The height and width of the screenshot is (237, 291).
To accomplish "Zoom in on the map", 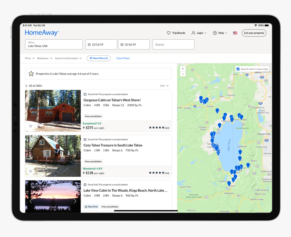I will (x=183, y=69).
